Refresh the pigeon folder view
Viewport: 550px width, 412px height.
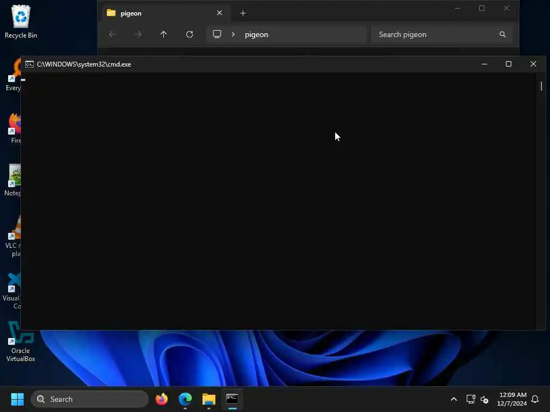click(190, 34)
